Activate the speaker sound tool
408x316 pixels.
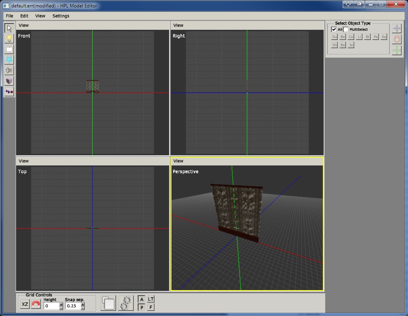pyautogui.click(x=9, y=70)
